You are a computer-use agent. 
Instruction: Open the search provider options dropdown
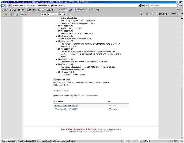(x=181, y=6)
